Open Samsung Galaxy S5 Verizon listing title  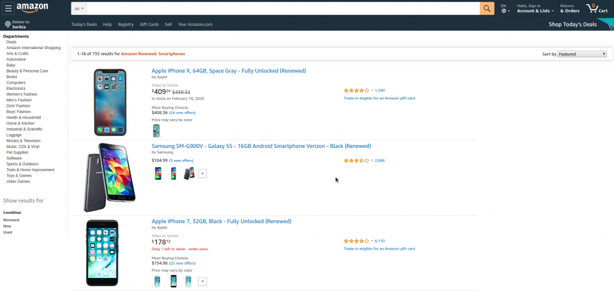[261, 146]
